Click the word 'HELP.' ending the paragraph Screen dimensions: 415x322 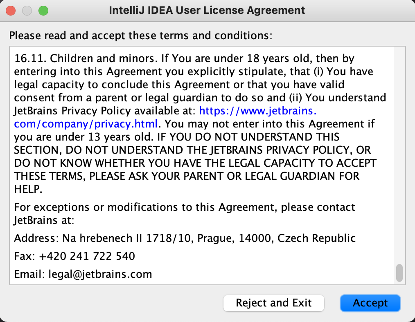click(28, 189)
